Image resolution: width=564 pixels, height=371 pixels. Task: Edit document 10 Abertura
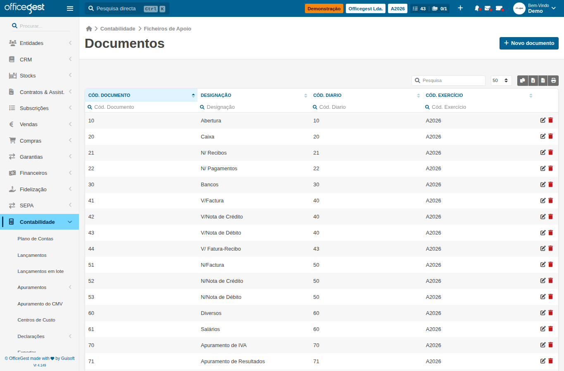pyautogui.click(x=543, y=120)
